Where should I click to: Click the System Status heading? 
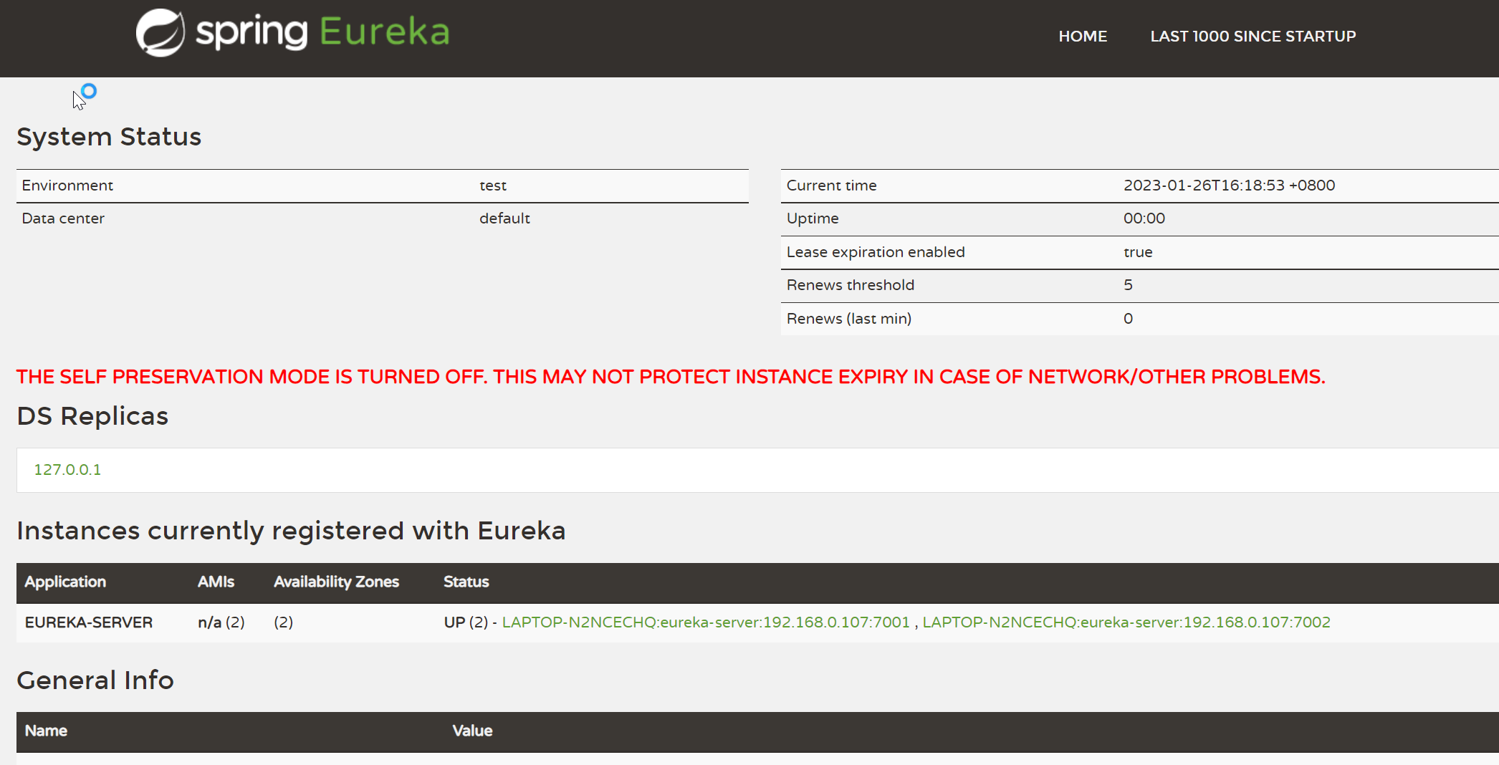click(x=109, y=136)
